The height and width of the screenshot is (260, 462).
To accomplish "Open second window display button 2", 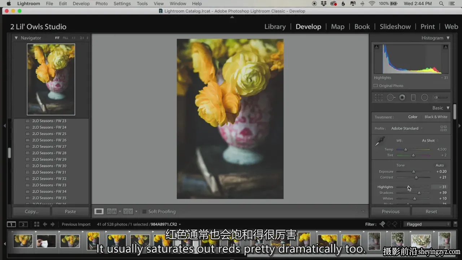I will click(23, 224).
